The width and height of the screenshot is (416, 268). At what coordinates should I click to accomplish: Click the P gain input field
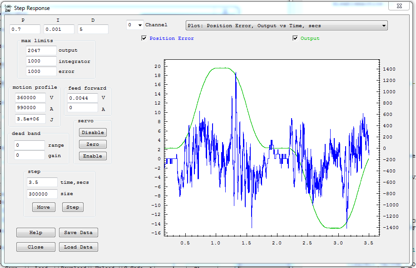point(25,29)
